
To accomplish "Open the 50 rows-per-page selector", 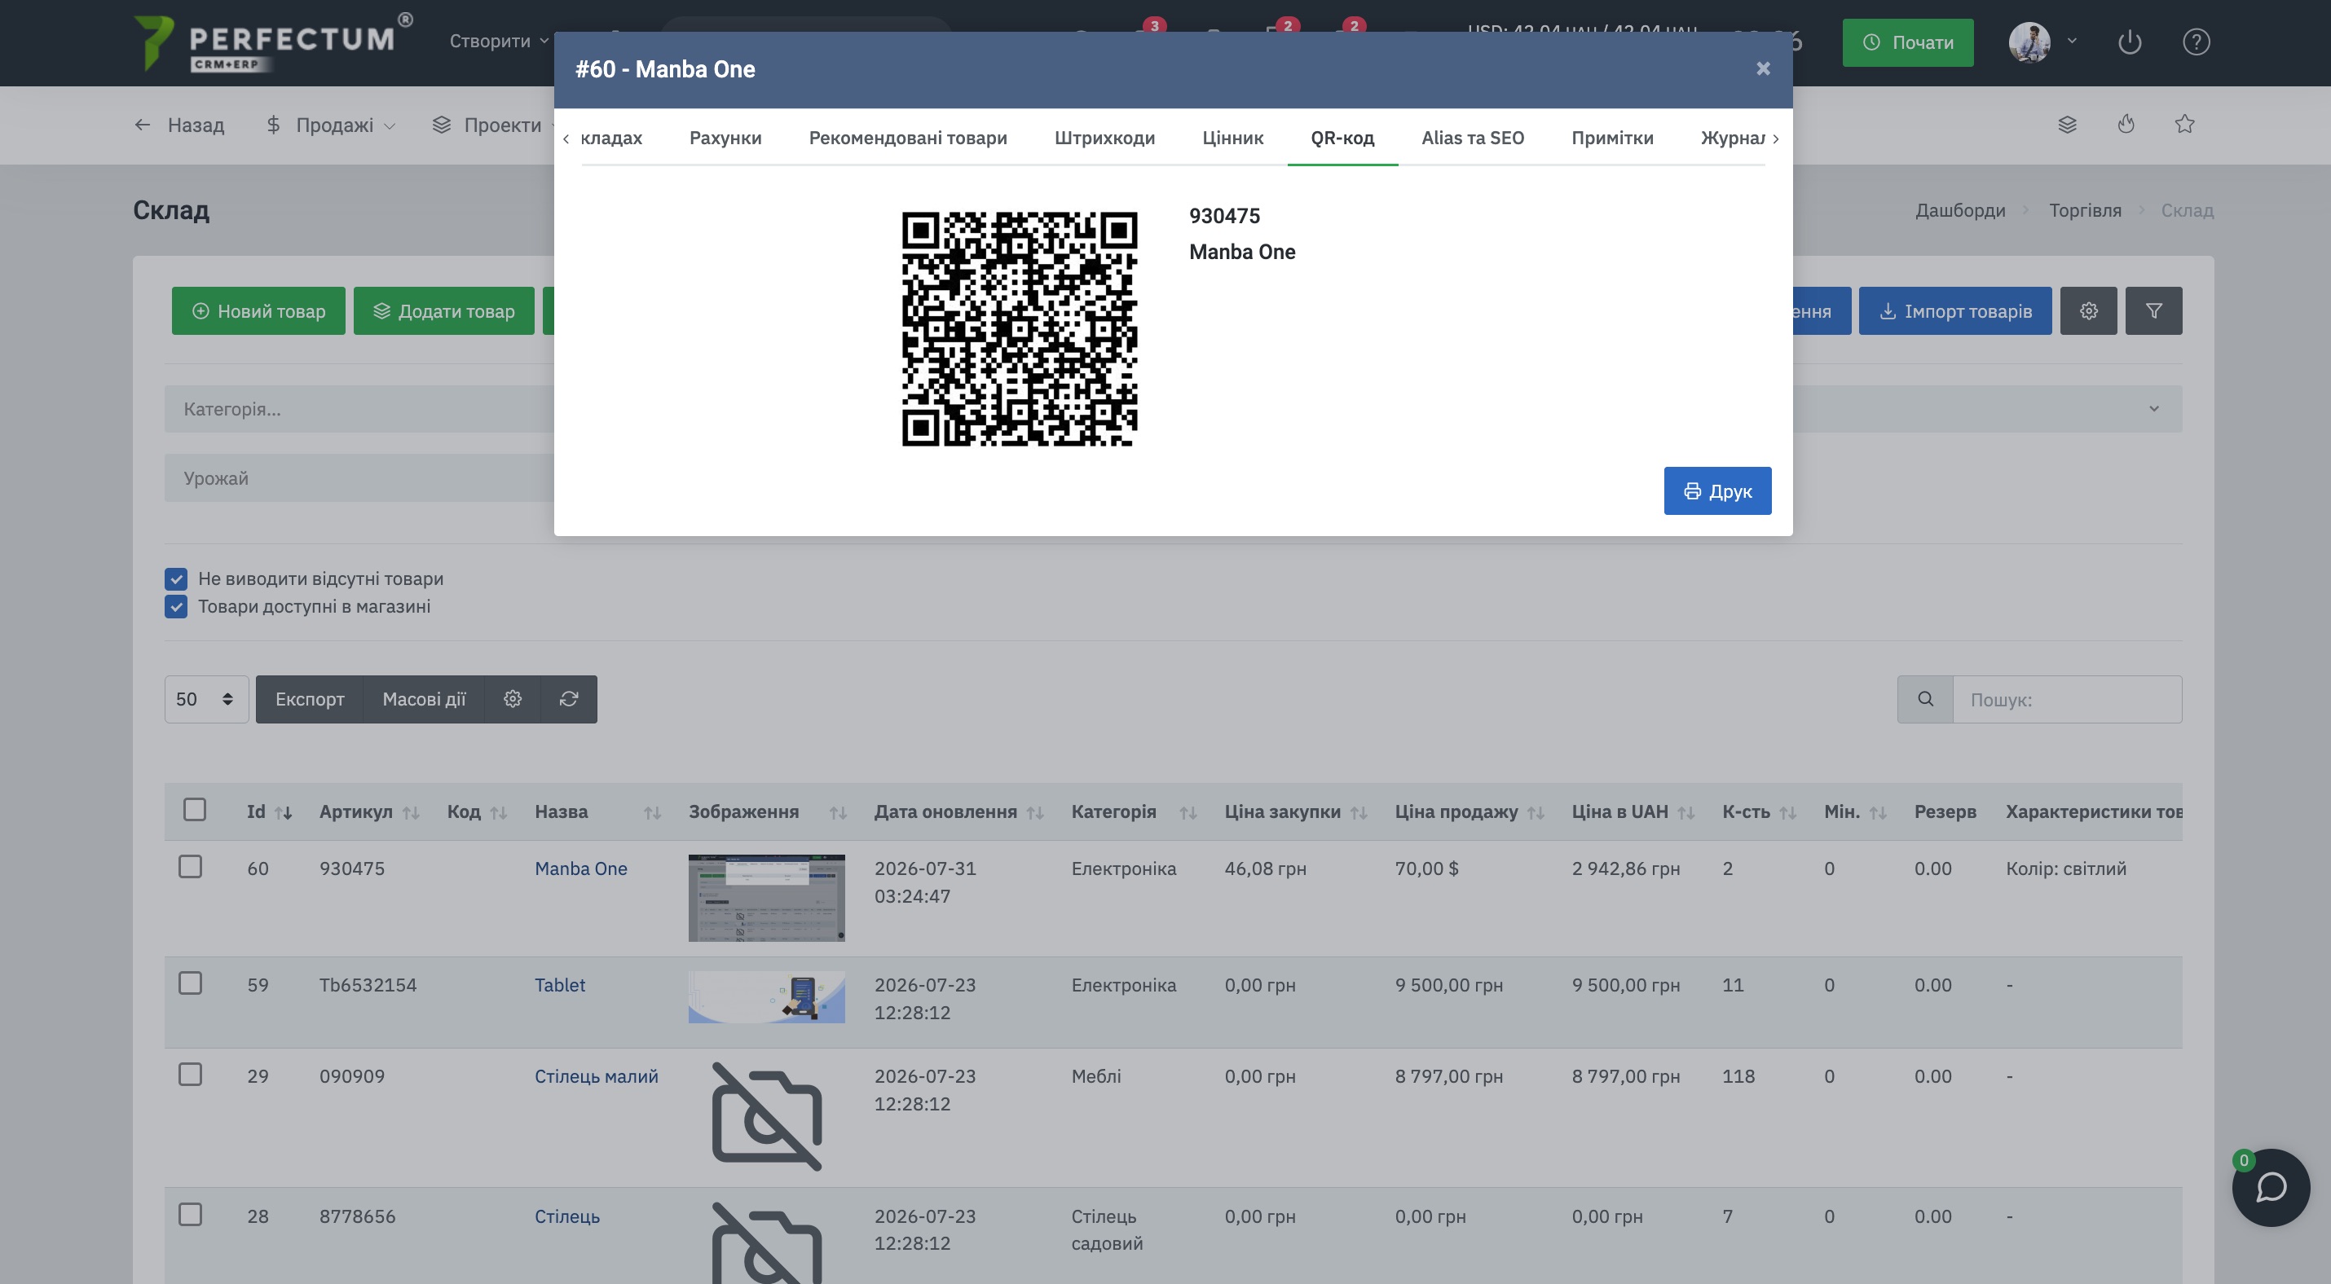I will [x=206, y=699].
